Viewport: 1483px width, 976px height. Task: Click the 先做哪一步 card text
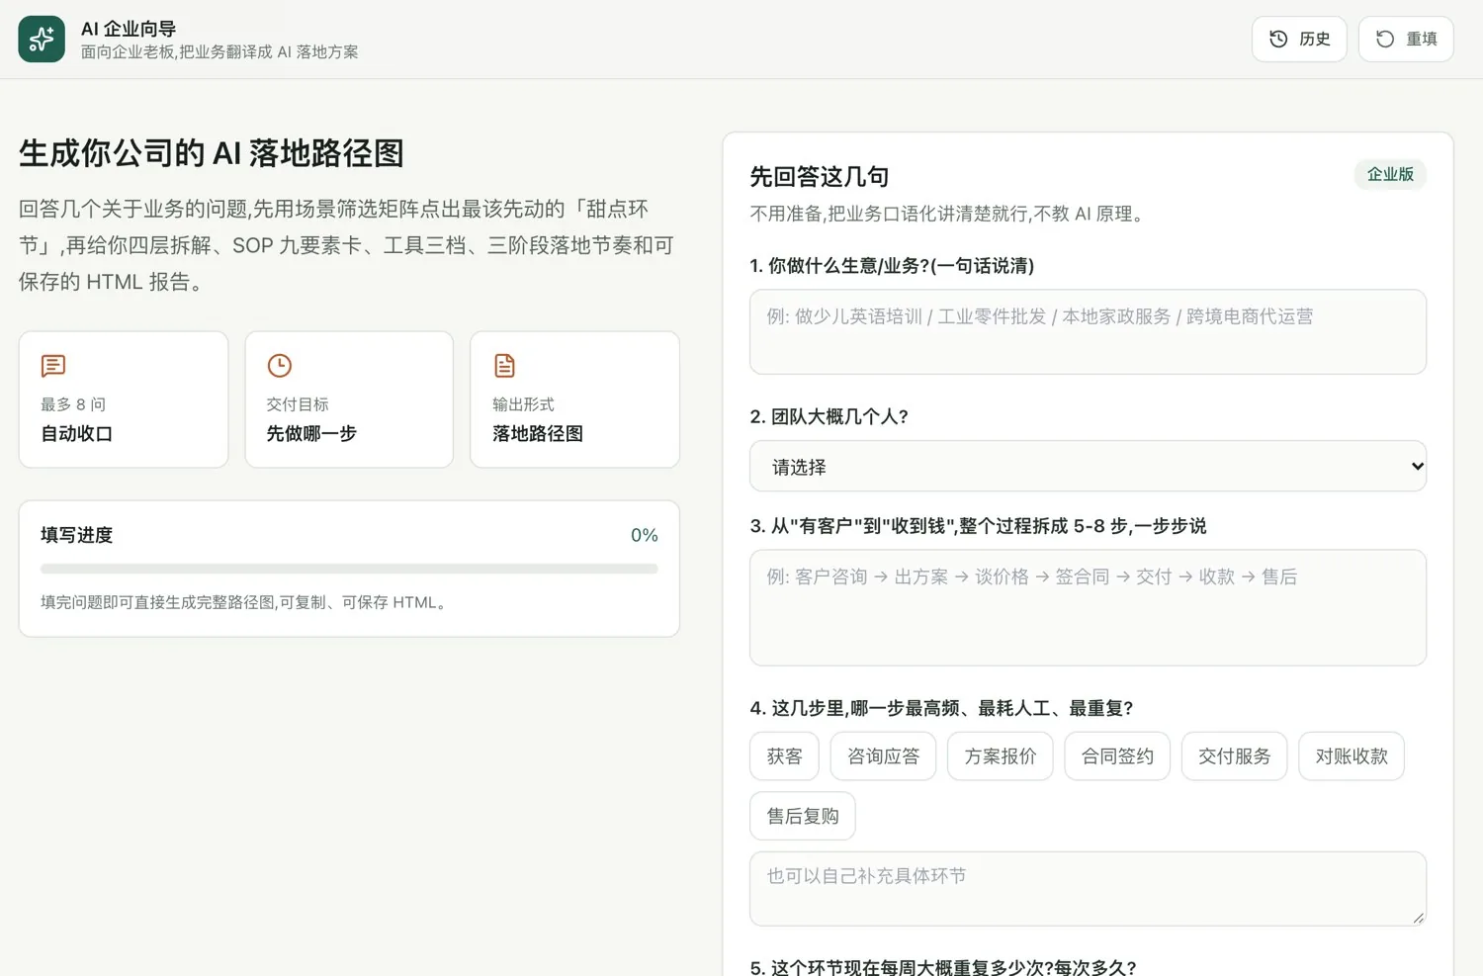coord(311,434)
